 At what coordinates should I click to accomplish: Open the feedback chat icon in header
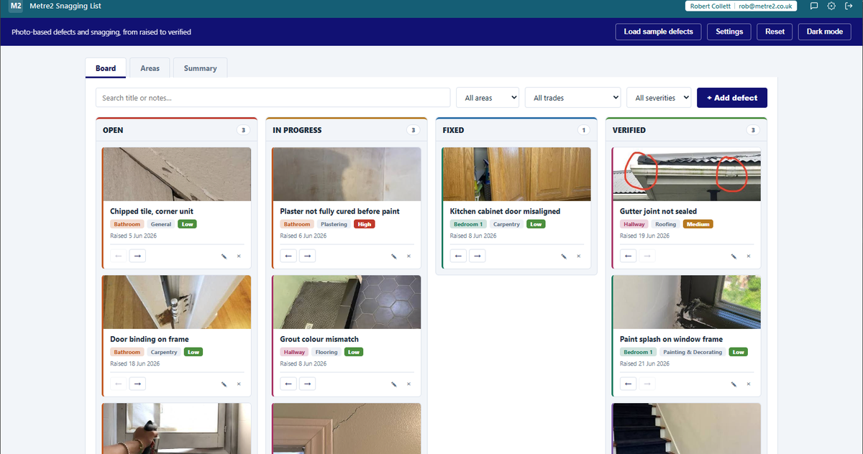coord(814,6)
